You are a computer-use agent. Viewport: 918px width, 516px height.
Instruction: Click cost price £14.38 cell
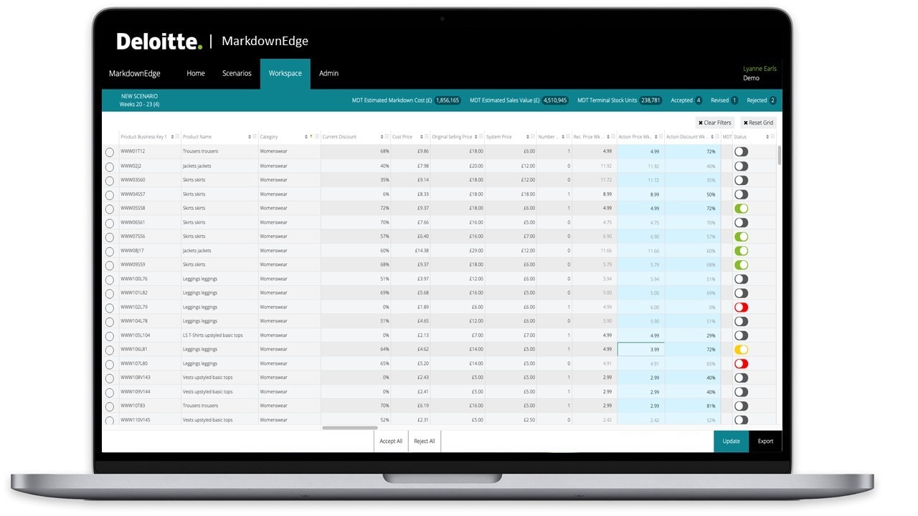422,251
